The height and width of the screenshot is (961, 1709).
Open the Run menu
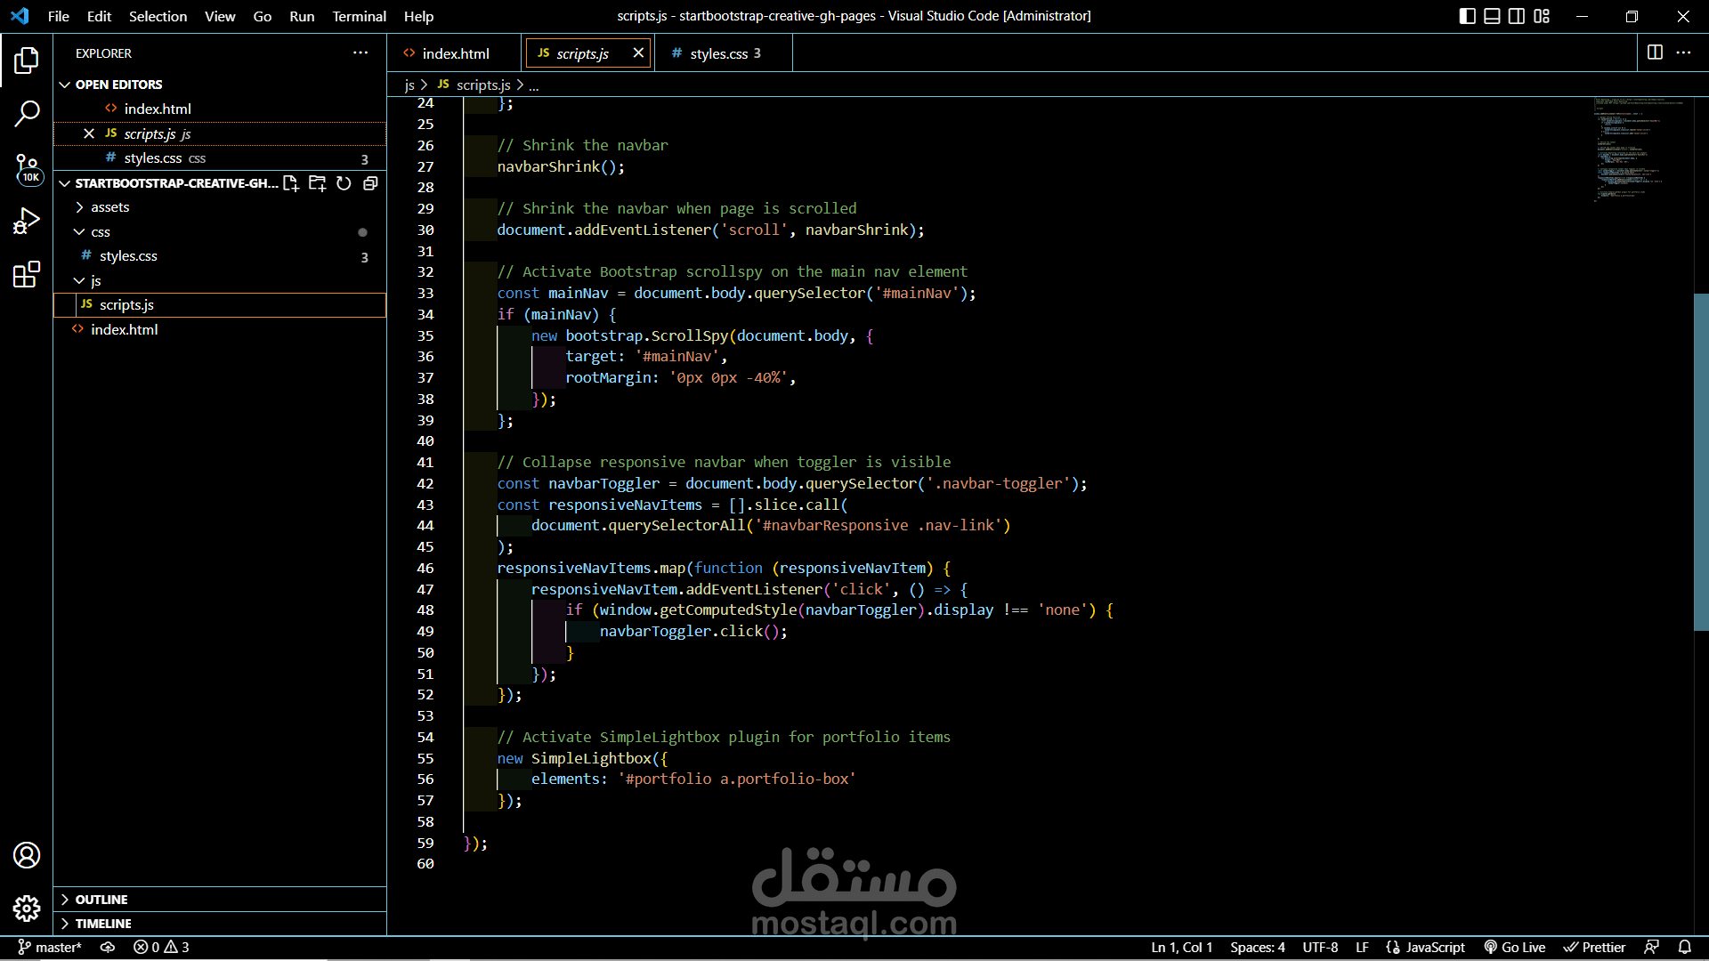click(302, 16)
